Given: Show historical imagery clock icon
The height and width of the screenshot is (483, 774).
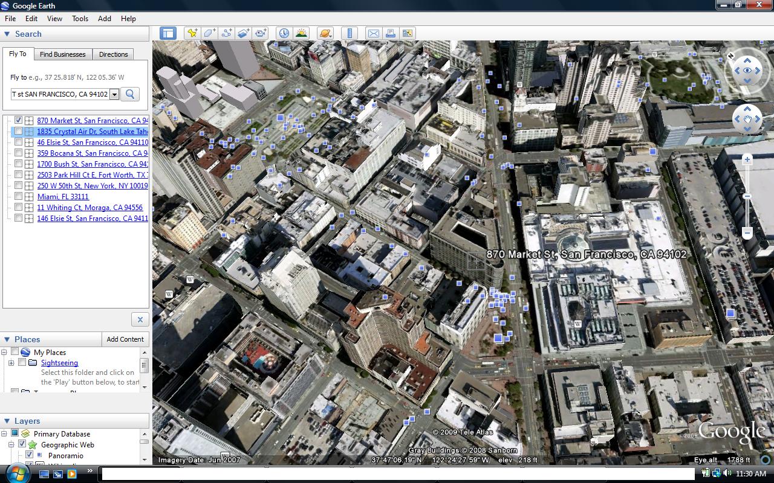Looking at the screenshot, I should coord(284,33).
